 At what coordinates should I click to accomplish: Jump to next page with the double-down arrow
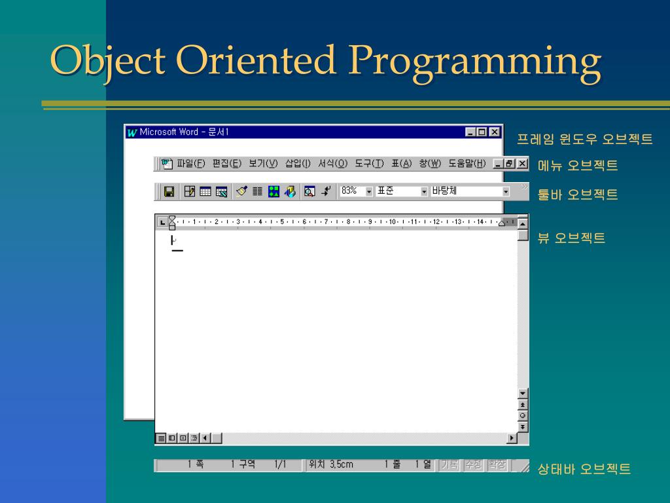522,427
